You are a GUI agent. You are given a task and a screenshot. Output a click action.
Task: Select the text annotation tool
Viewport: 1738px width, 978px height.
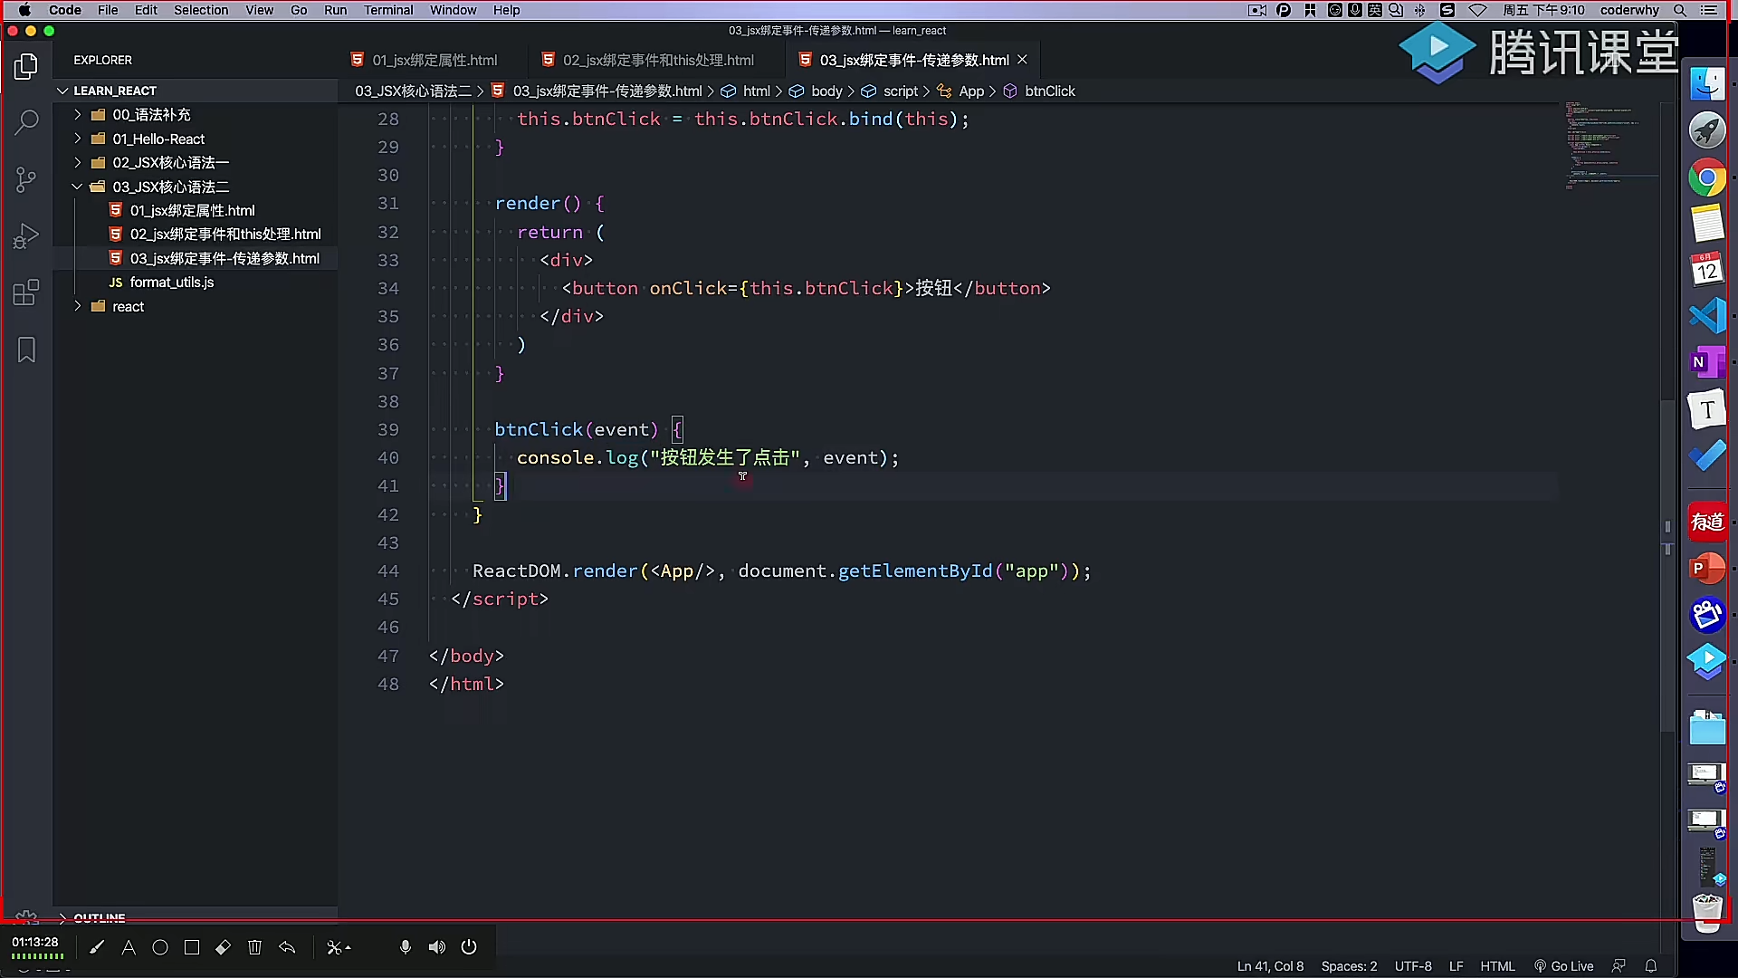pyautogui.click(x=129, y=947)
